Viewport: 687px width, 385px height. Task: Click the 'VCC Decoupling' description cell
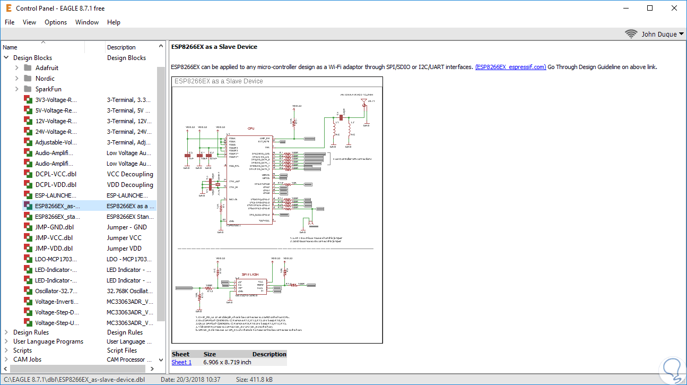130,174
